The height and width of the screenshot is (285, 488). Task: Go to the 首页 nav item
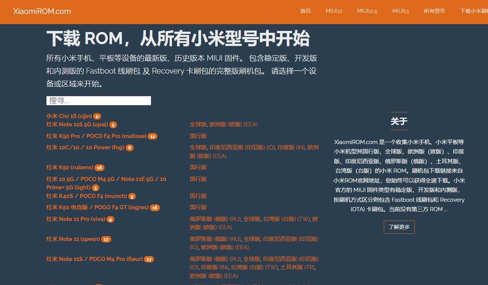[x=305, y=11]
